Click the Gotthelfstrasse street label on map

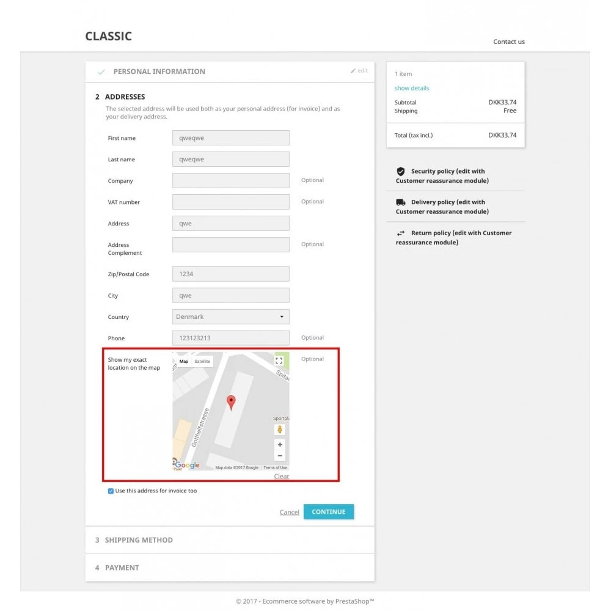200,428
